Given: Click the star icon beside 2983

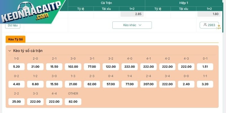Looking at the screenshot, I should click(x=219, y=27).
